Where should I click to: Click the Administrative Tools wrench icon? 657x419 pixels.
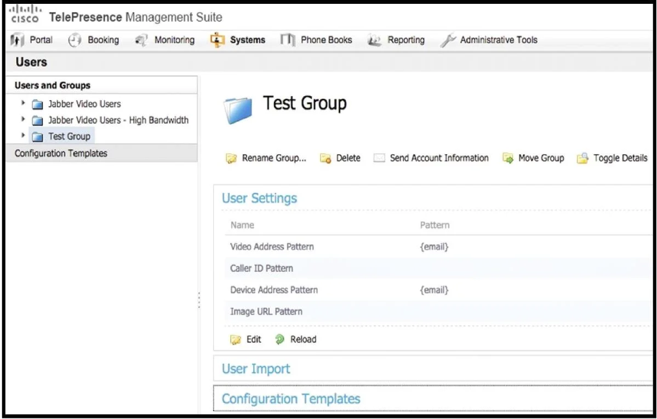point(448,40)
